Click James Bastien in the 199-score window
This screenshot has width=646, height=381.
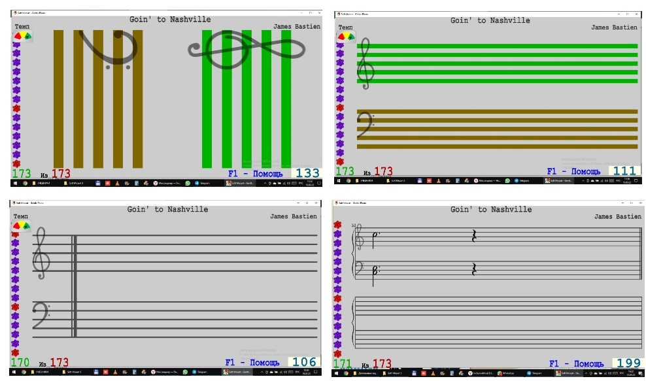tap(618, 217)
